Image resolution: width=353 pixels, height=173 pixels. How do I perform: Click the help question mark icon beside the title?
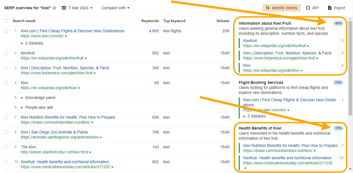click(54, 8)
